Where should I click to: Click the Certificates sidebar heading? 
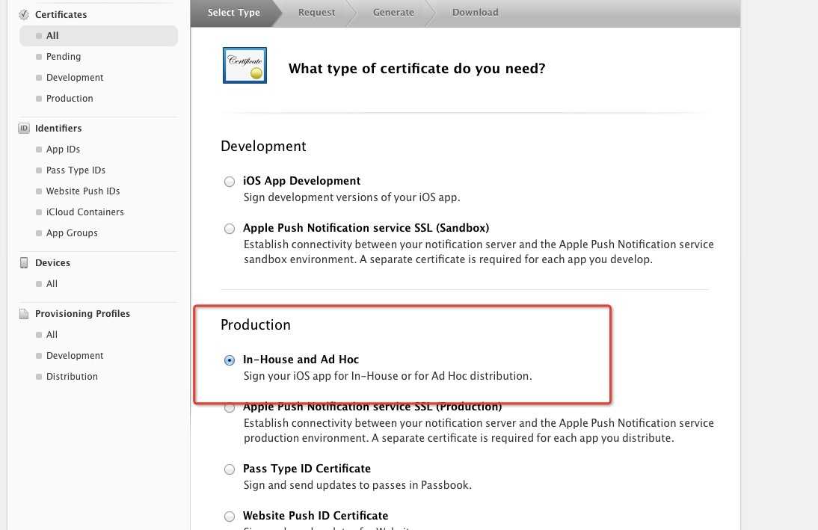61,15
